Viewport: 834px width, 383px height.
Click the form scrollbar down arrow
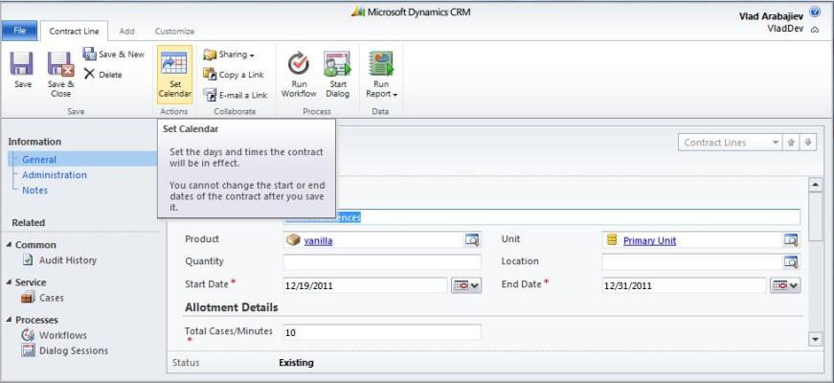815,338
